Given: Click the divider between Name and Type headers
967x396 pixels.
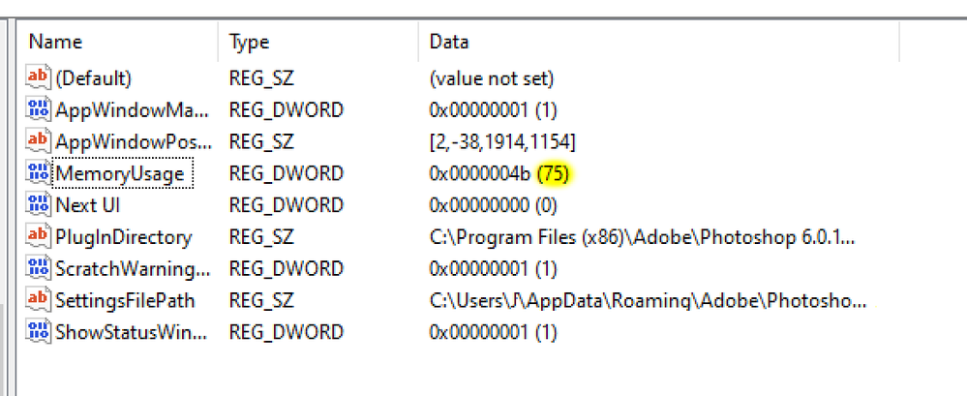Looking at the screenshot, I should (x=218, y=42).
